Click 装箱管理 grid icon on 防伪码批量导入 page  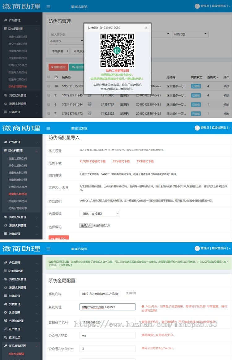pos(6,234)
